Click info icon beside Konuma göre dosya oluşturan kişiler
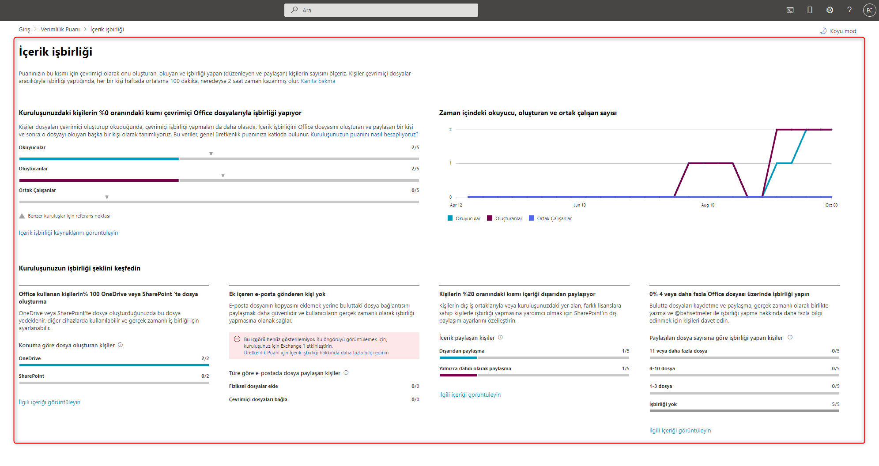This screenshot has height=466, width=879. (x=121, y=345)
